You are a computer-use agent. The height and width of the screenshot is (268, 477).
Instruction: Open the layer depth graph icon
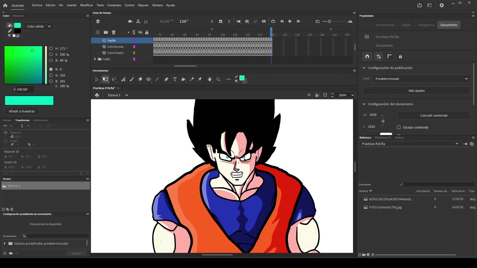[146, 22]
